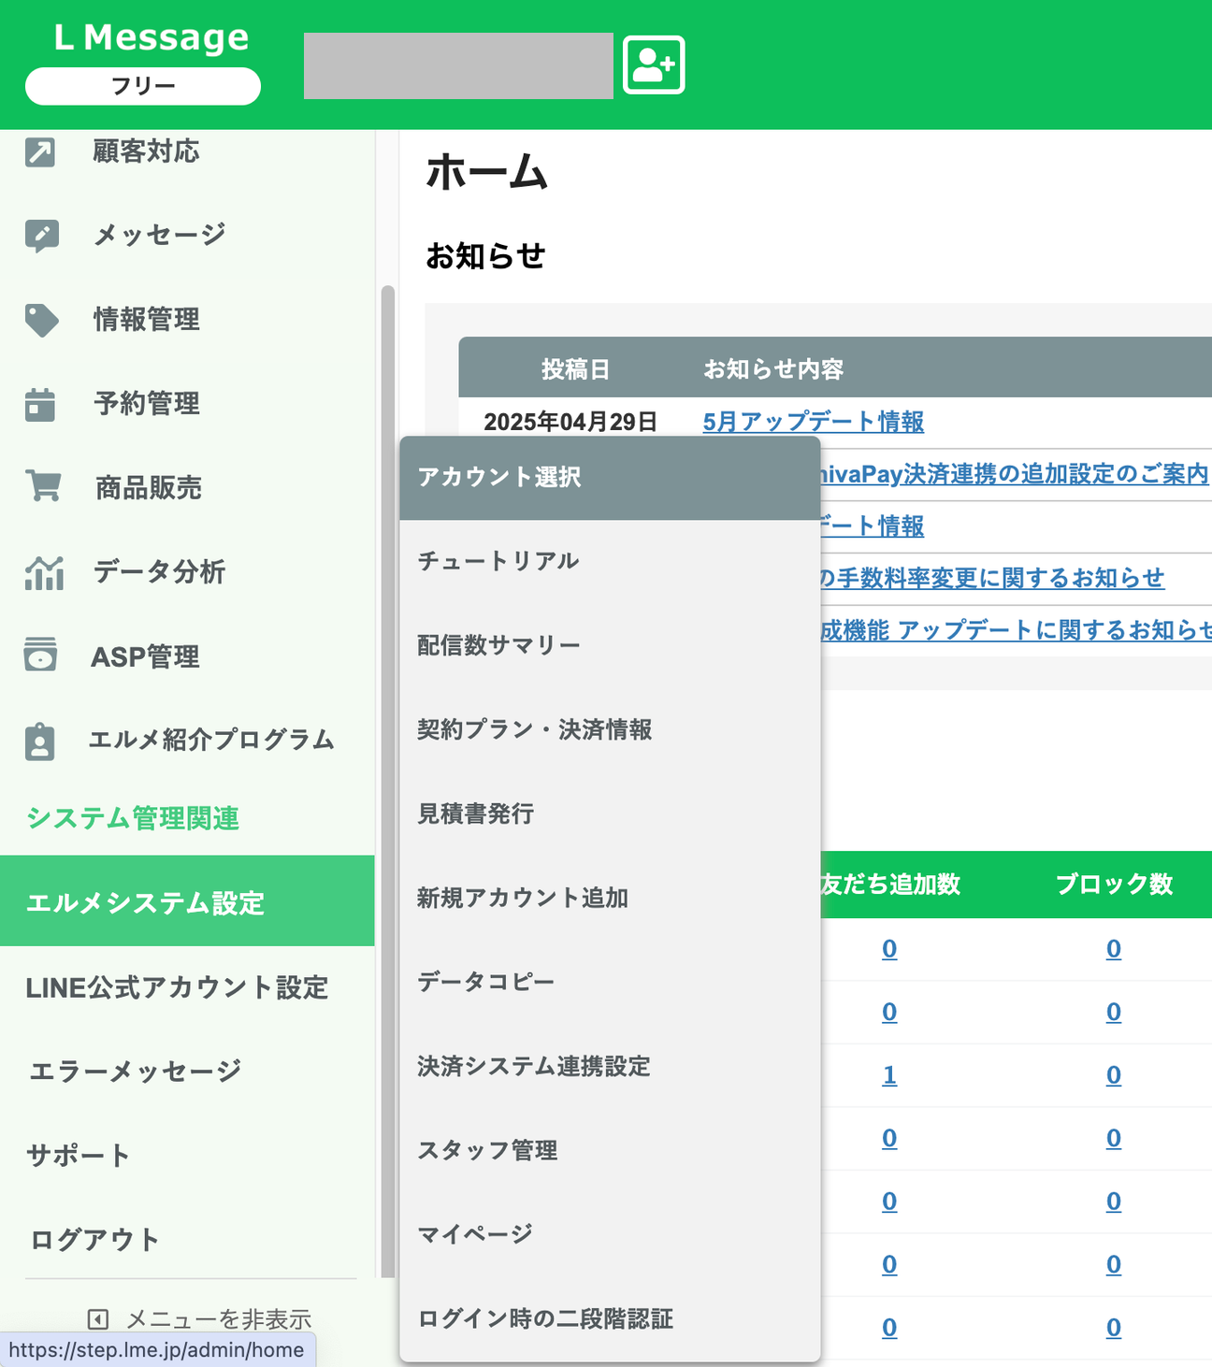The height and width of the screenshot is (1367, 1212).
Task: Click the 顧客対応 arrow icon
Action: (40, 151)
